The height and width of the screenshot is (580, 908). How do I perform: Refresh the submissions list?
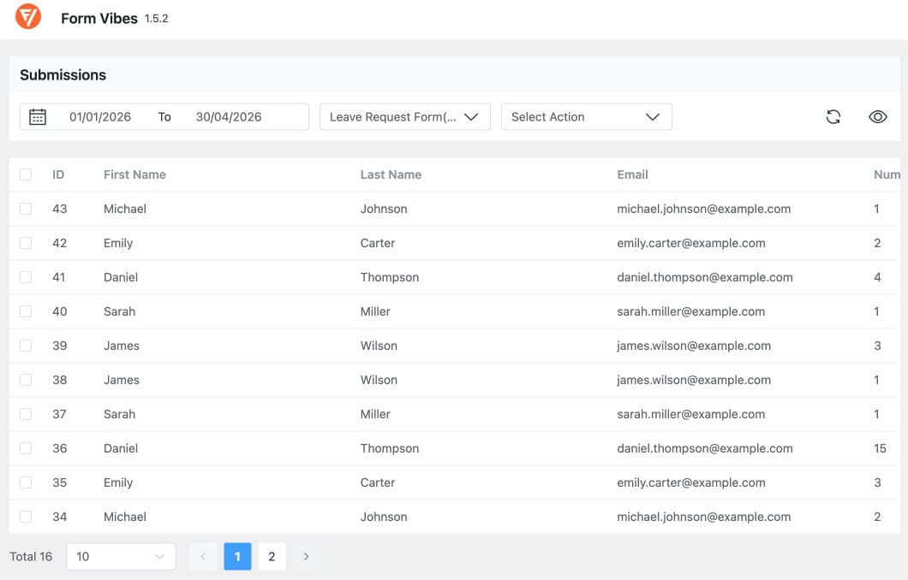click(833, 117)
